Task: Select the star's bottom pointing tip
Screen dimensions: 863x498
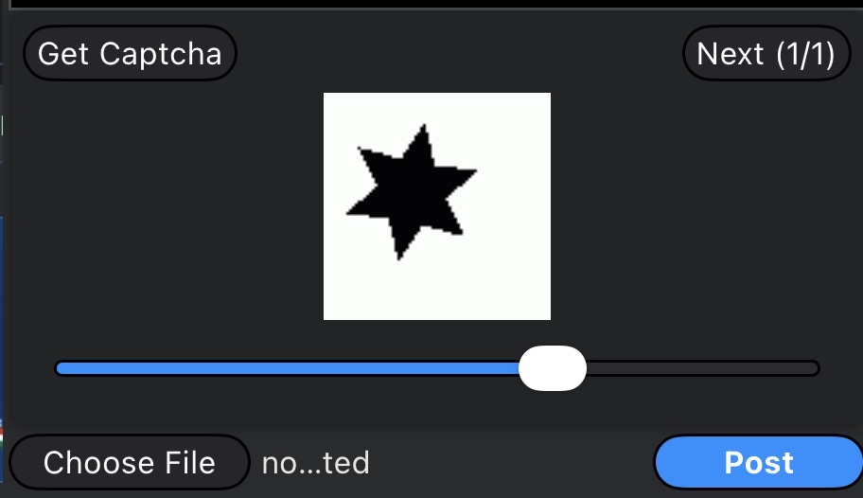Action: pyautogui.click(x=399, y=257)
